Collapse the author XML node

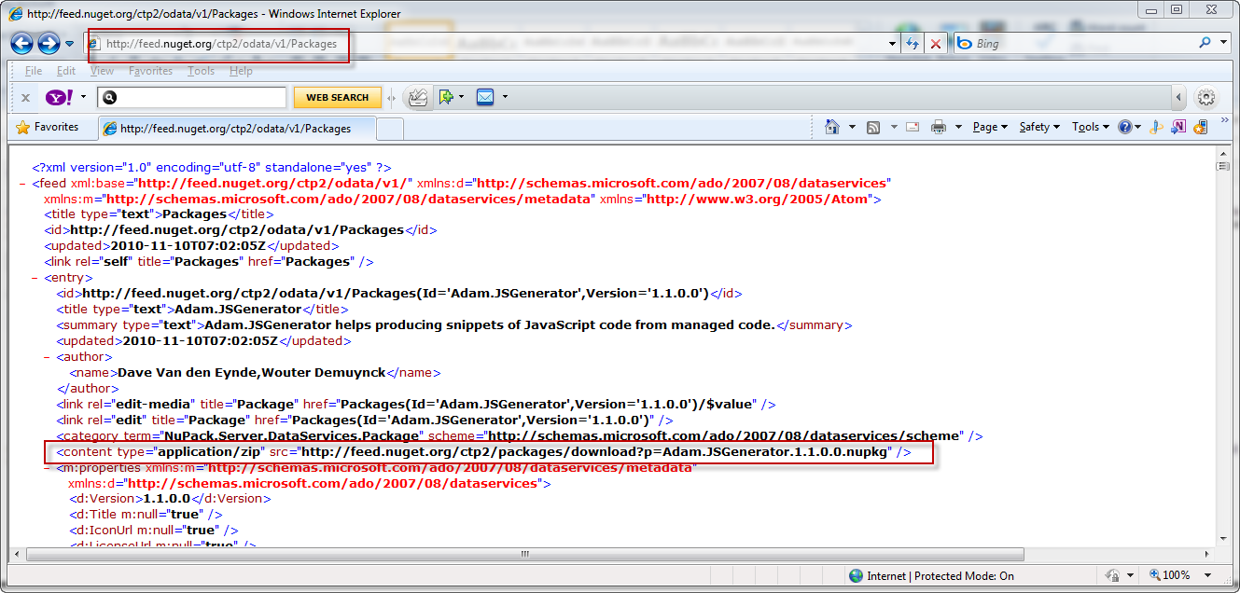tap(48, 356)
